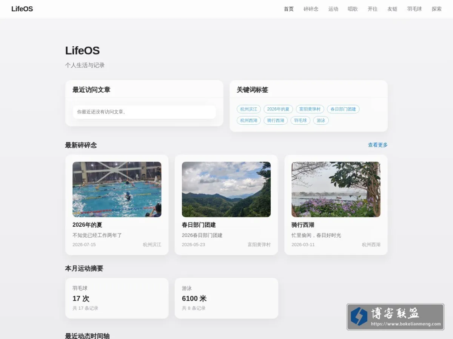Open the lakeside flowers photo thumbnail
This screenshot has width=453, height=339.
click(336, 189)
